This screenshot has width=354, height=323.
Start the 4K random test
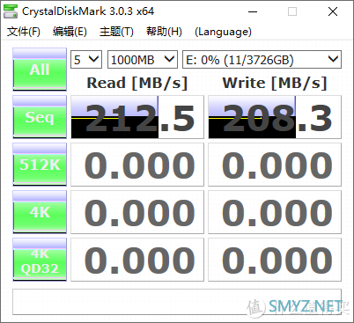40,212
